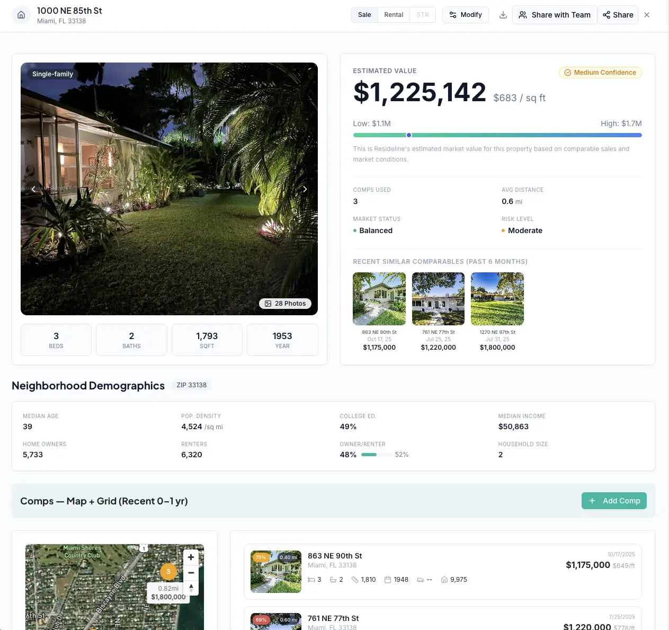Viewport: 669px width, 630px height.
Task: Open the 761 NE 77th St comparable thumbnail
Action: click(x=439, y=299)
